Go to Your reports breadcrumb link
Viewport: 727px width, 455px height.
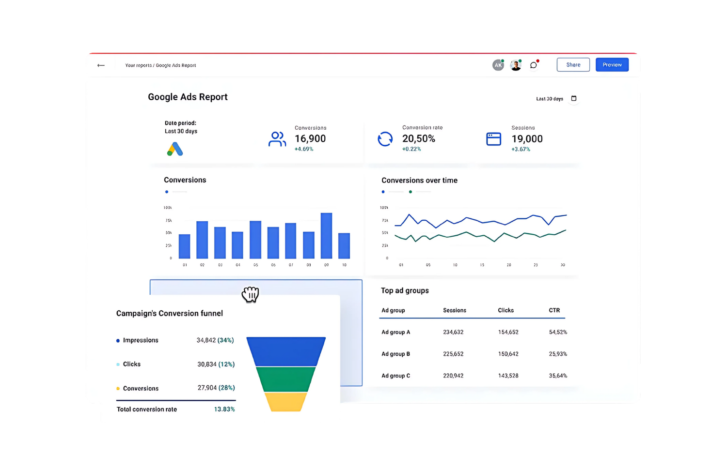(138, 65)
